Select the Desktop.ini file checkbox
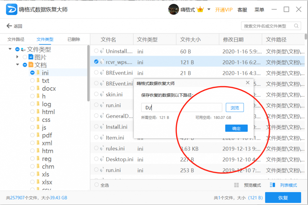 pos(96,159)
